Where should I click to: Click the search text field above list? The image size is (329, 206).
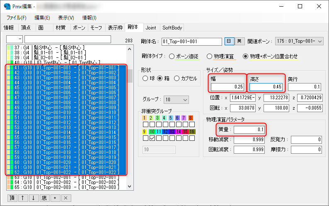coord(68,39)
